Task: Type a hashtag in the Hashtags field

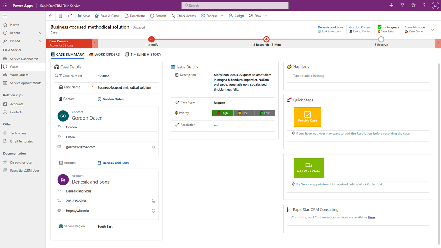Action: [358, 76]
